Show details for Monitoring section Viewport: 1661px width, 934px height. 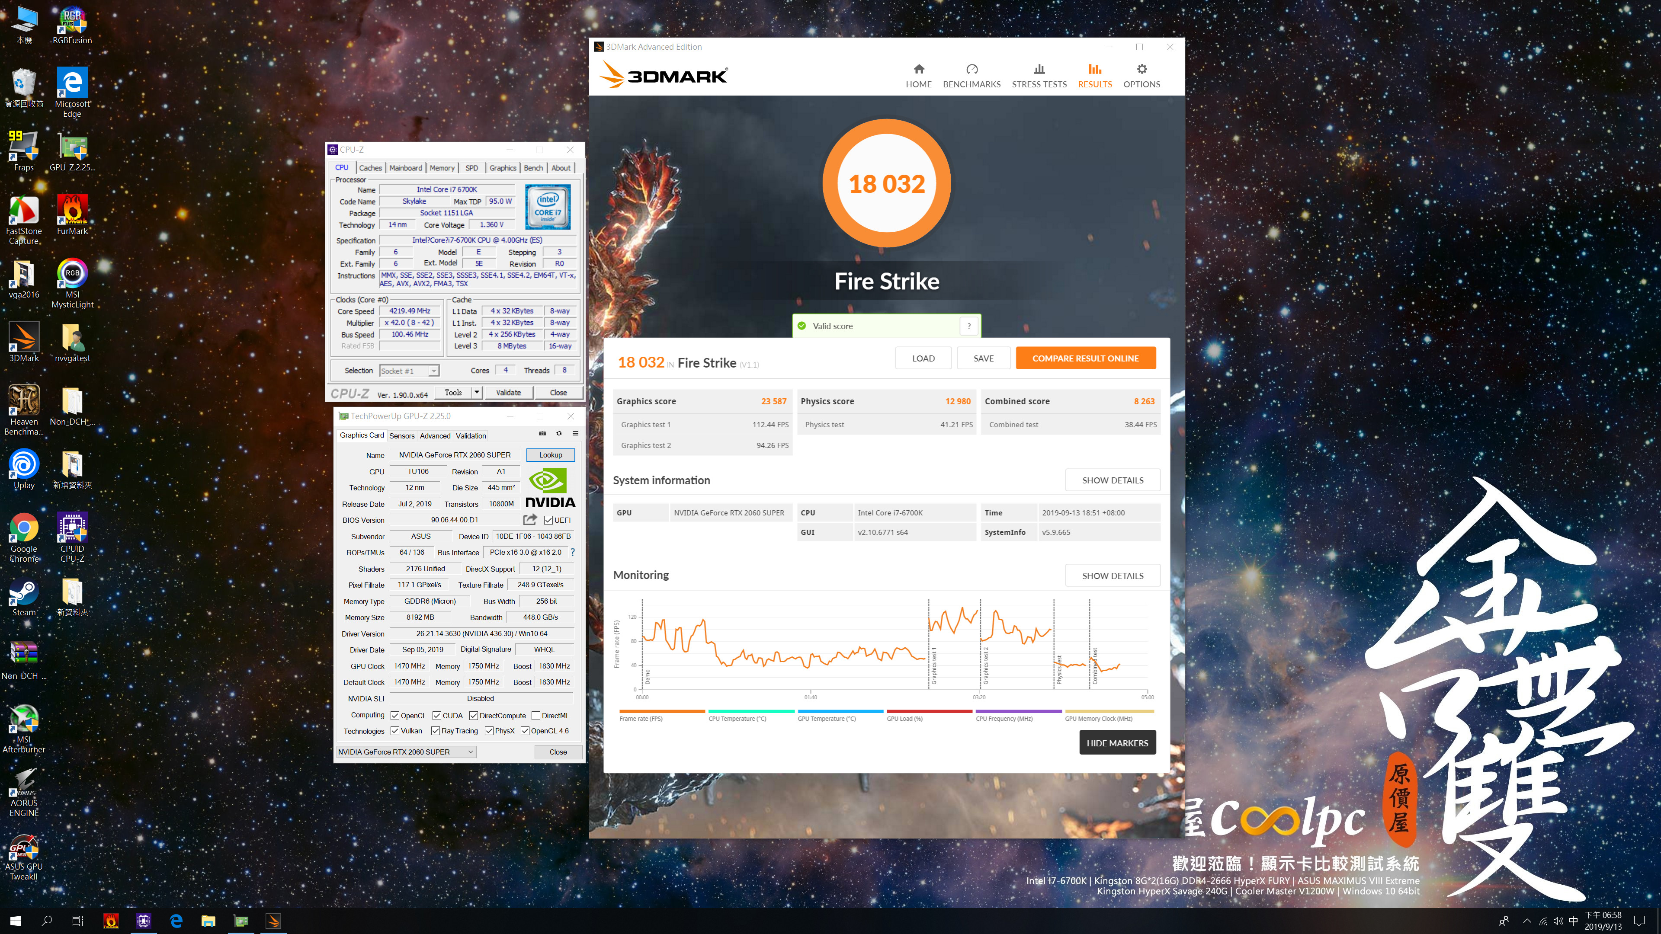(x=1112, y=576)
